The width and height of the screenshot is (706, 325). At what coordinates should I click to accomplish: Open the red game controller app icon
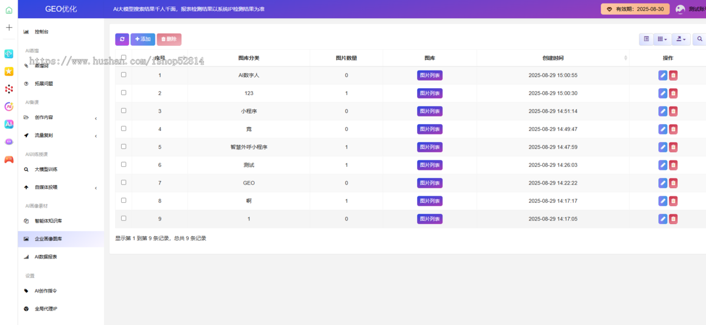[x=9, y=159]
